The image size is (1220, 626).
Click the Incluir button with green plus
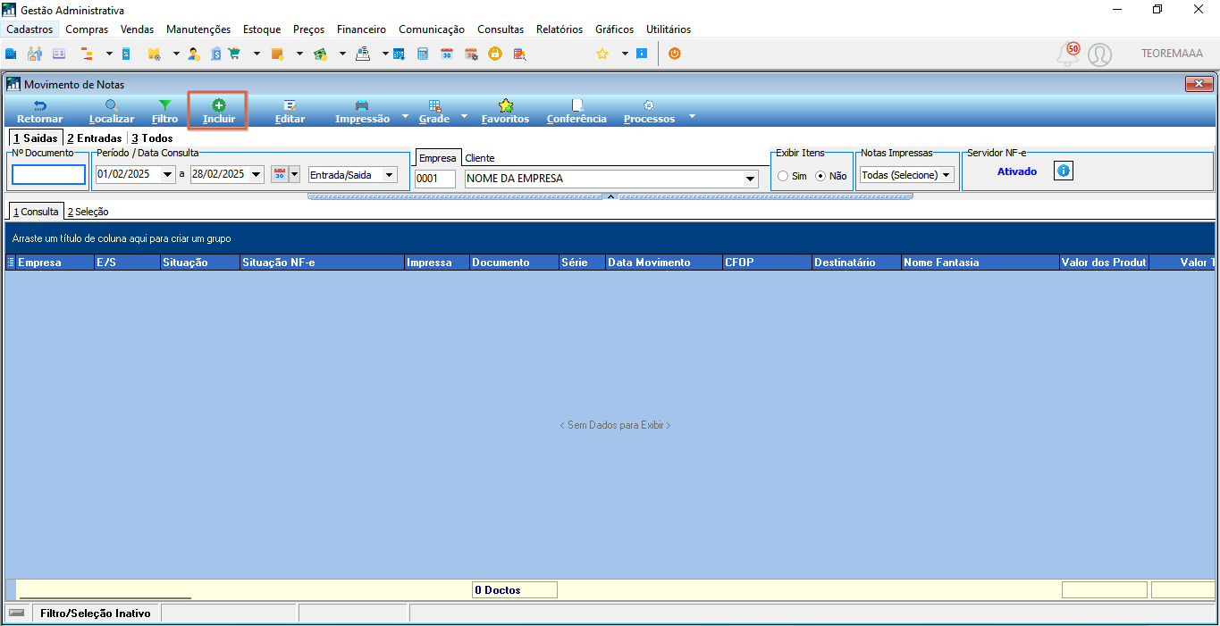tap(218, 111)
